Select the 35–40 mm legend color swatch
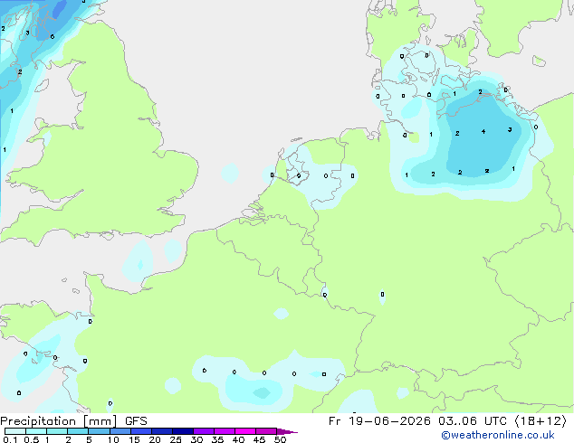Viewport: 574px width, 443px height. pos(225,431)
